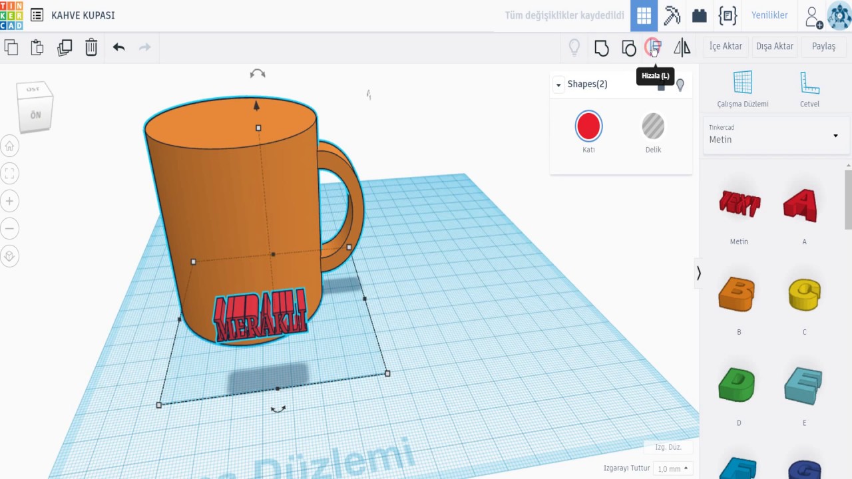The height and width of the screenshot is (479, 852).
Task: Zoom in using the plus icon
Action: pos(9,201)
